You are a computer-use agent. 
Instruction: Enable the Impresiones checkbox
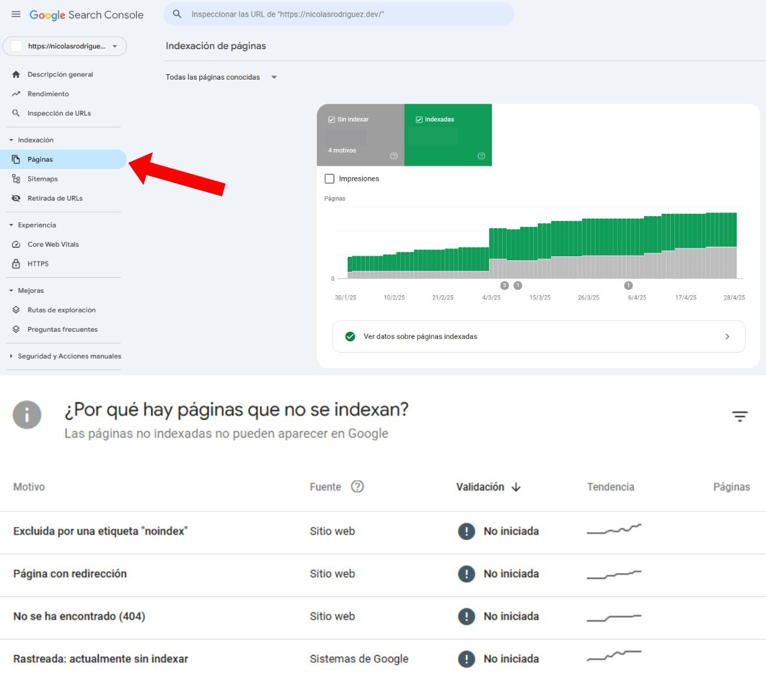tap(329, 178)
